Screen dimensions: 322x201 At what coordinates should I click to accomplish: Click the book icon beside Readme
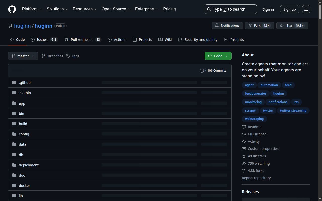[244, 127]
